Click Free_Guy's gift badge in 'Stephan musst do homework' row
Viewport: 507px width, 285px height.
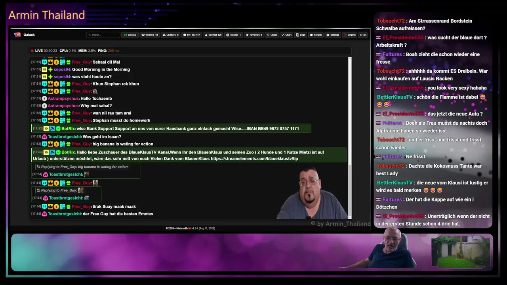(68, 120)
